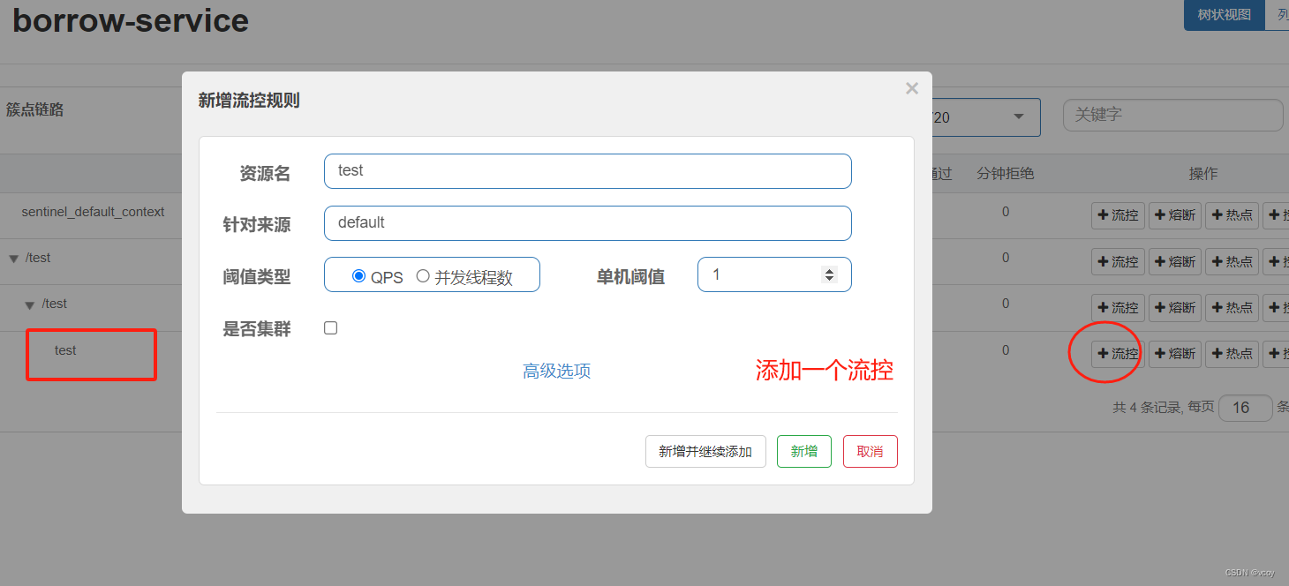Screen dimensions: 1289x586
Task: Open the 高级选项 link
Action: click(x=556, y=371)
